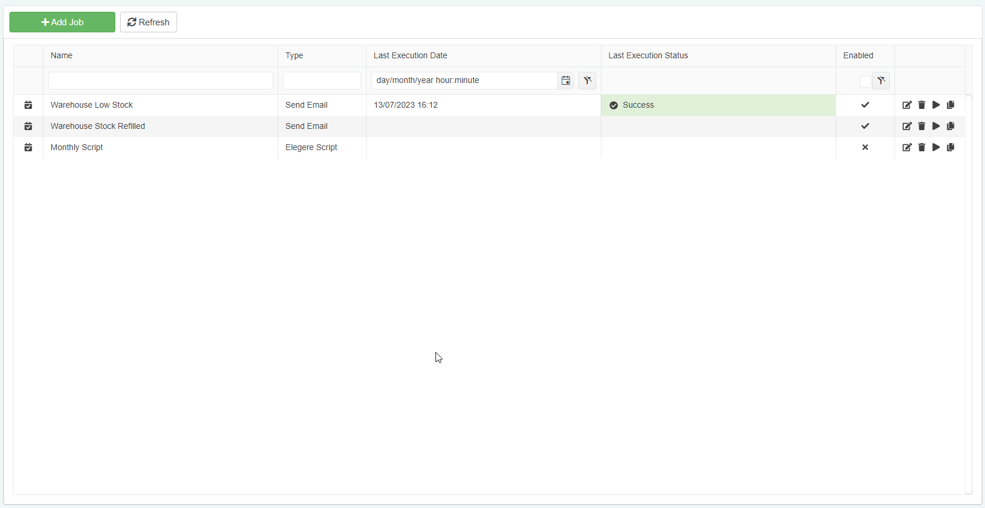Clear the Last Execution Date filter
985x508 pixels.
tap(587, 81)
